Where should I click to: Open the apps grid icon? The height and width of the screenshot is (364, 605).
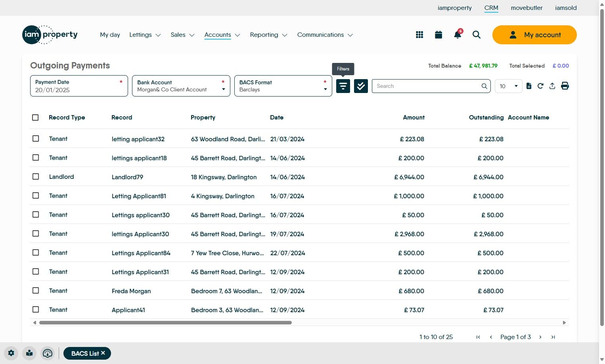coord(419,35)
